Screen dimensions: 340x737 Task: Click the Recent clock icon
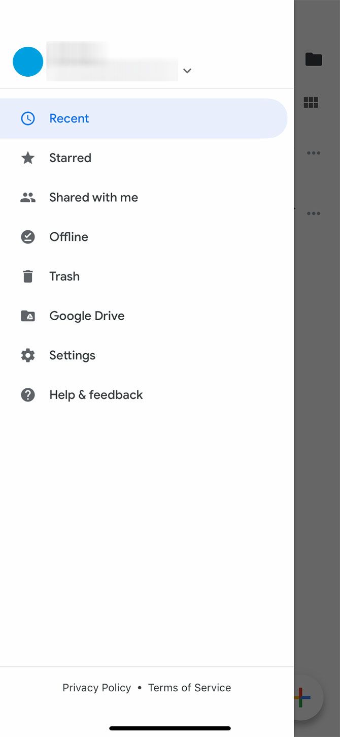(x=28, y=118)
